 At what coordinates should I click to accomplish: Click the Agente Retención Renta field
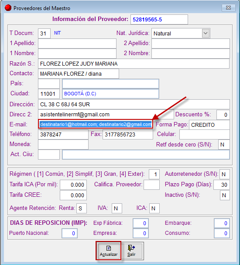coord(82,208)
